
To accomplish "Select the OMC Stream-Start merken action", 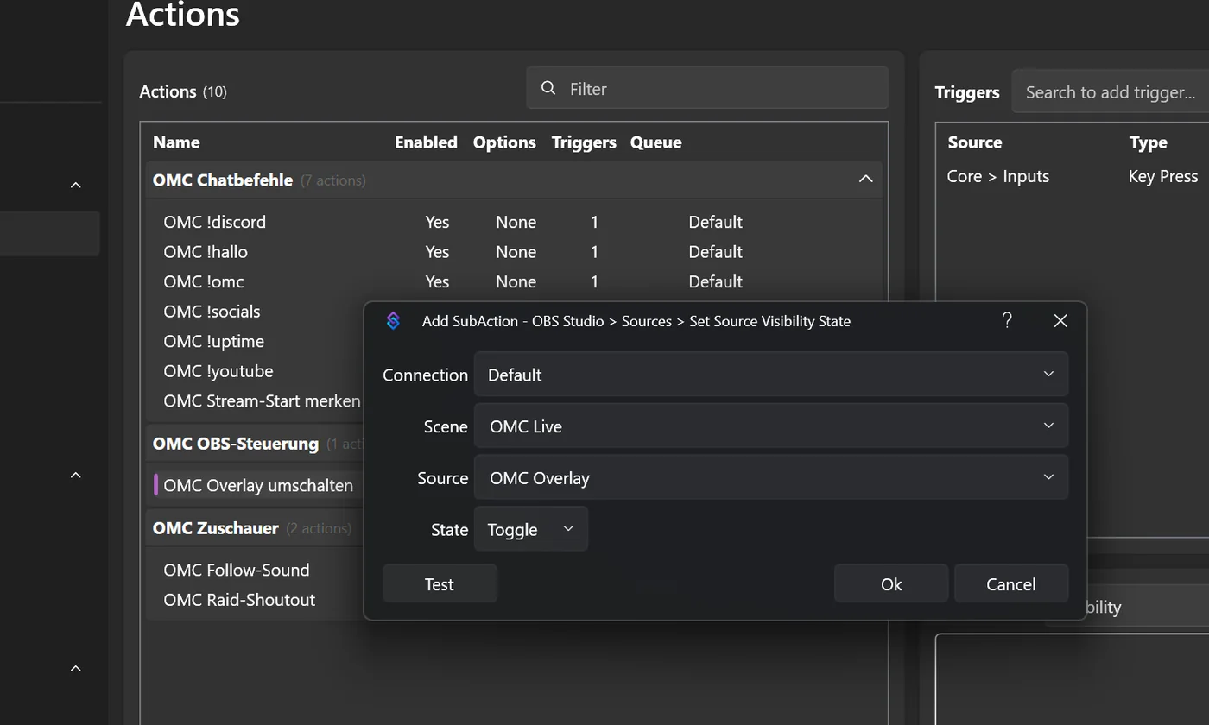I will click(x=262, y=400).
